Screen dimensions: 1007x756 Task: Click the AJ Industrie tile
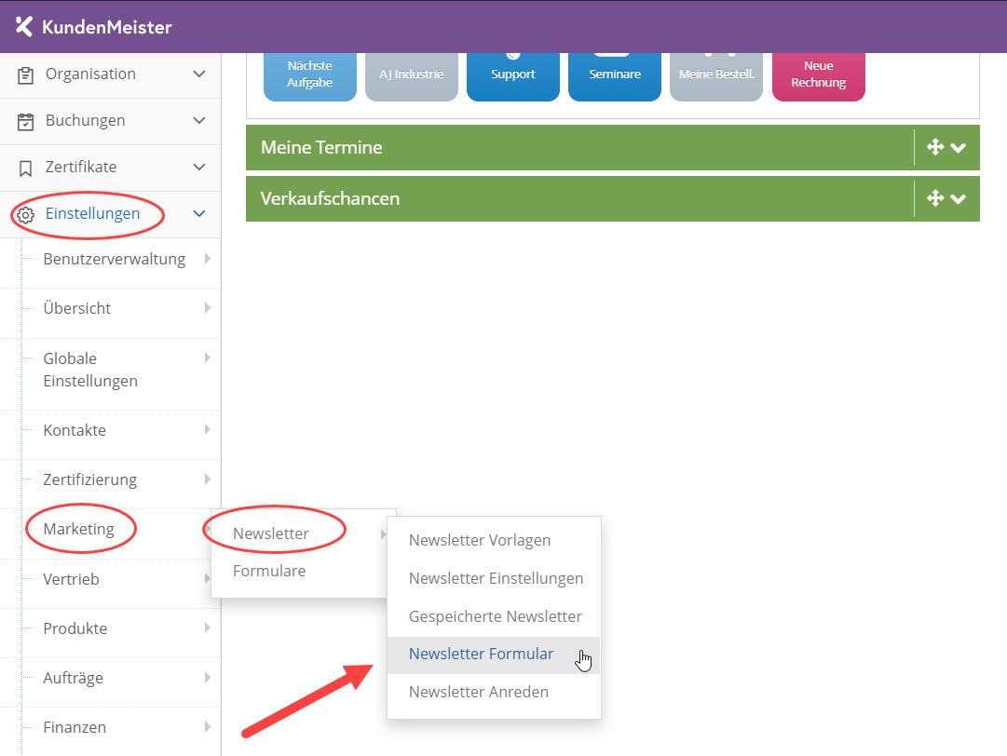(412, 77)
